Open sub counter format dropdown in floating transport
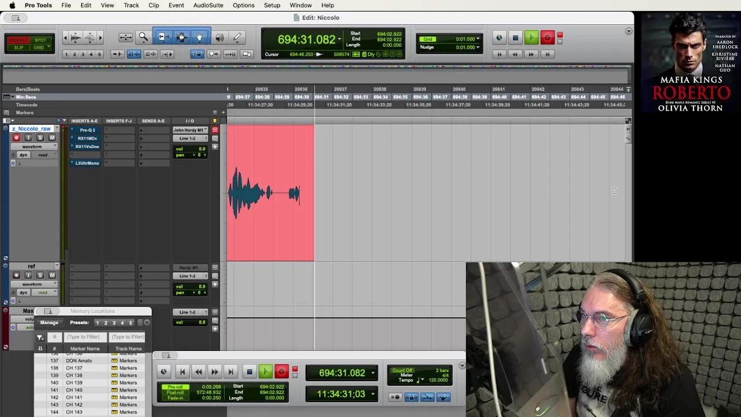 [x=373, y=394]
